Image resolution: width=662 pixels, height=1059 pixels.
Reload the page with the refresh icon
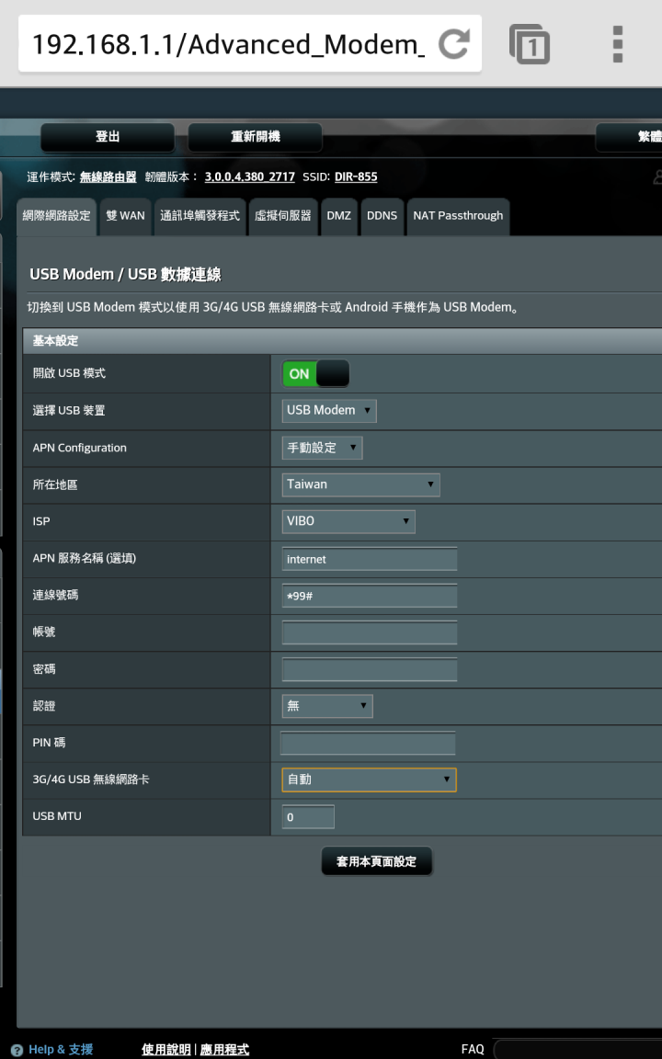point(453,44)
